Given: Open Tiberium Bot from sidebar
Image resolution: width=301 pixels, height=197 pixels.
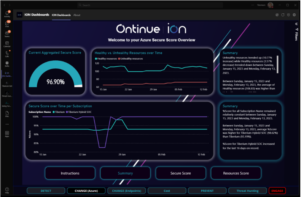Looking at the screenshot, I should (7, 84).
